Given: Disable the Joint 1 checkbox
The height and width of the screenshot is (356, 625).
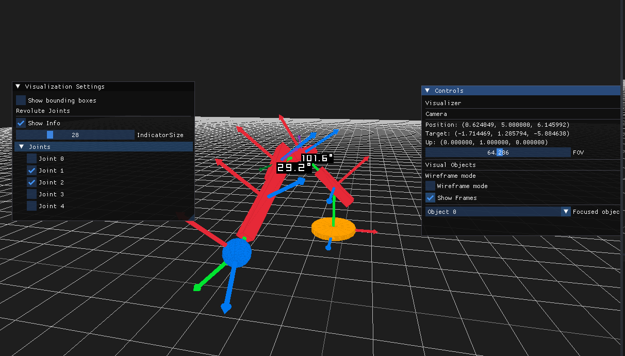Looking at the screenshot, I should 32,171.
